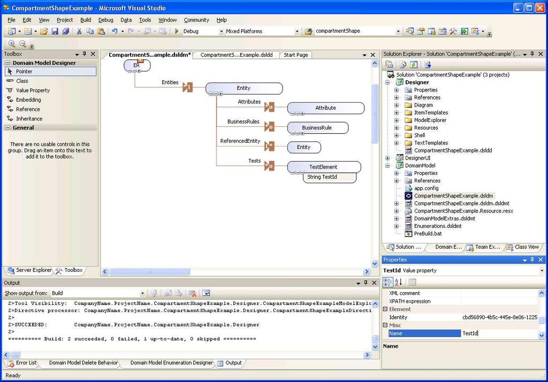Switch to the Error List tab
This screenshot has height=382, width=548.
click(x=22, y=363)
